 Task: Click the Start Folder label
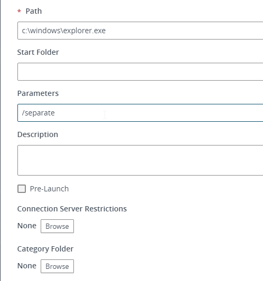(x=38, y=52)
